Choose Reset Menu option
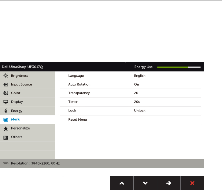The height and width of the screenshot is (190, 222). [x=130, y=120]
